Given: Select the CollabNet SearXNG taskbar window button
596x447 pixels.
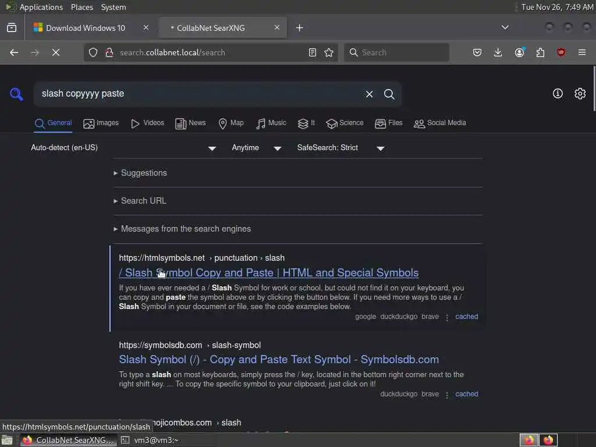Looking at the screenshot, I should pos(68,440).
